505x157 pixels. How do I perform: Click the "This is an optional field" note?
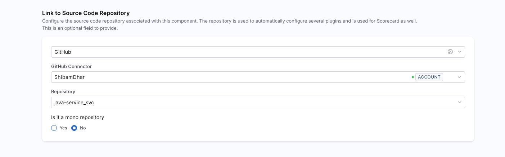(80, 28)
